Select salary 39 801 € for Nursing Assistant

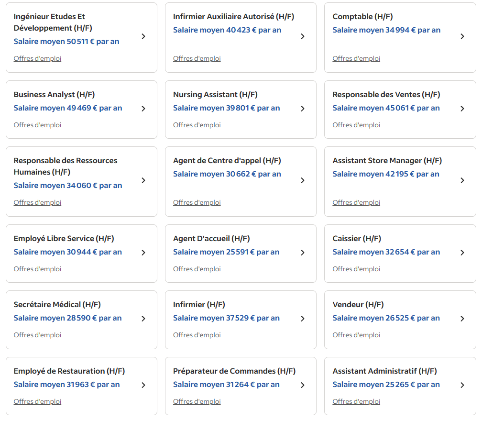(x=227, y=108)
